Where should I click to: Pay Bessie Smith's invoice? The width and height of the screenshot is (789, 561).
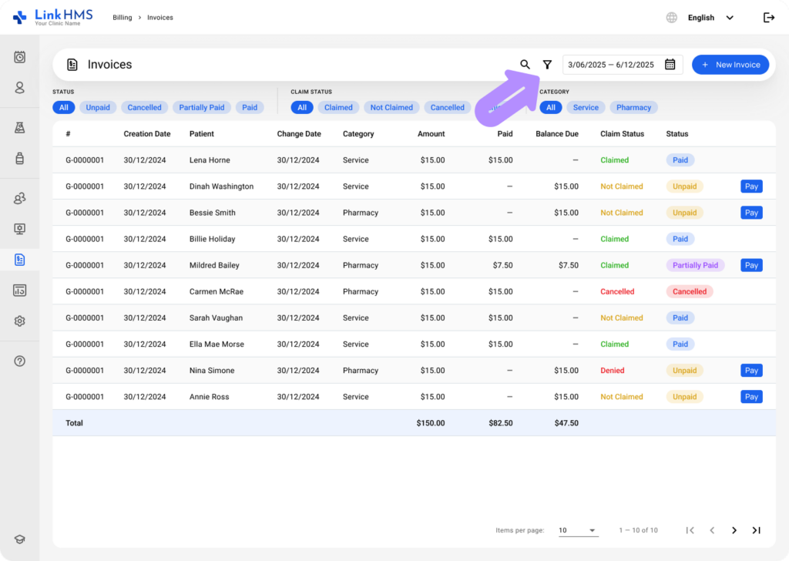pos(751,213)
